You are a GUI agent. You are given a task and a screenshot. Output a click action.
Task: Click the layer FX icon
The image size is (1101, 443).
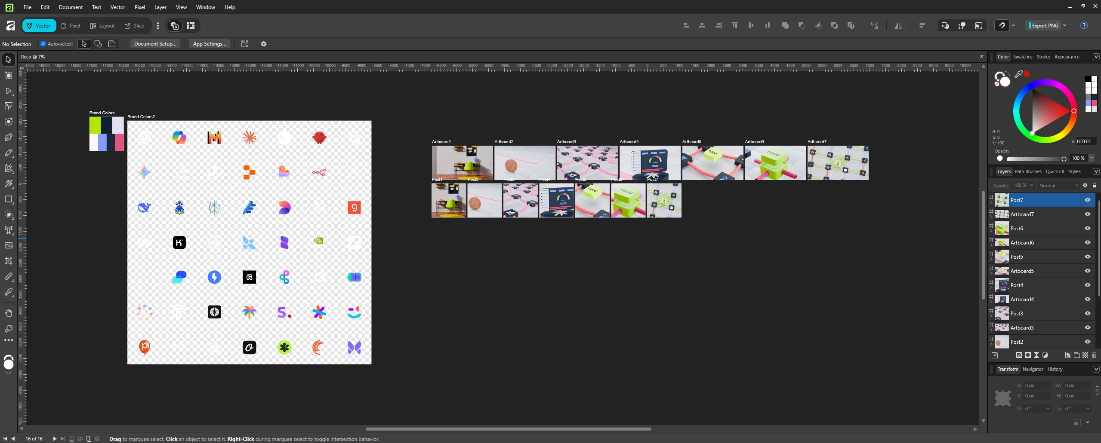tap(1019, 355)
